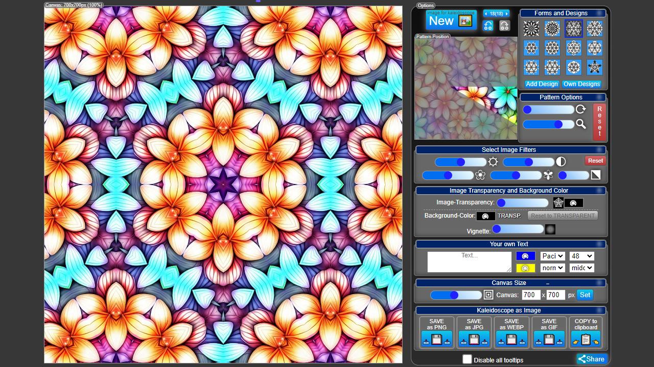
Task: Click the picture icon on New button
Action: (465, 21)
